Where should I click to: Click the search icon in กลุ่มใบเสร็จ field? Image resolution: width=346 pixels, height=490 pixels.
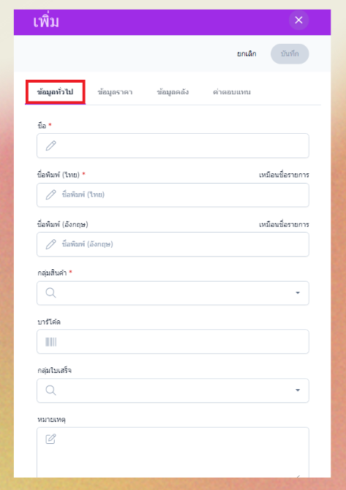coord(50,391)
